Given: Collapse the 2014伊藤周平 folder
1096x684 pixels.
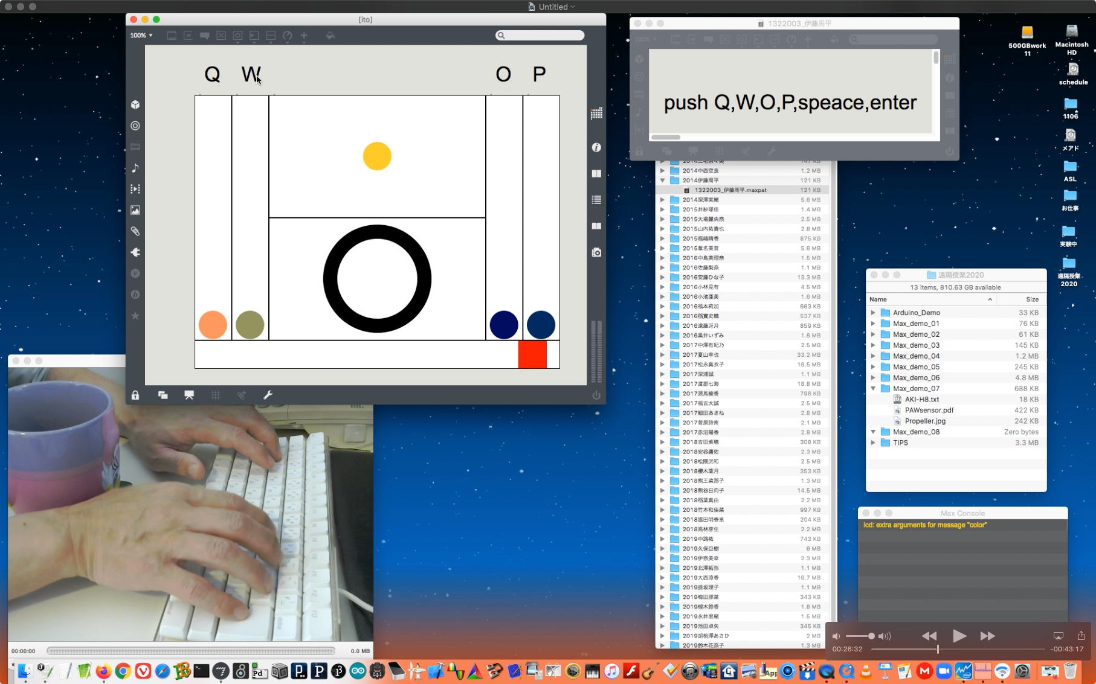Looking at the screenshot, I should click(662, 181).
